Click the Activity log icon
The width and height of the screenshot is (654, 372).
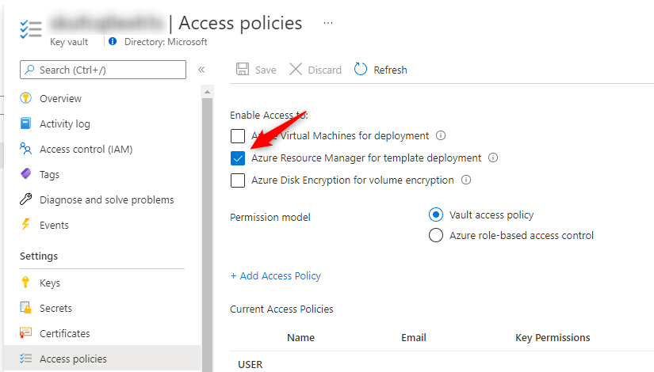tap(25, 123)
